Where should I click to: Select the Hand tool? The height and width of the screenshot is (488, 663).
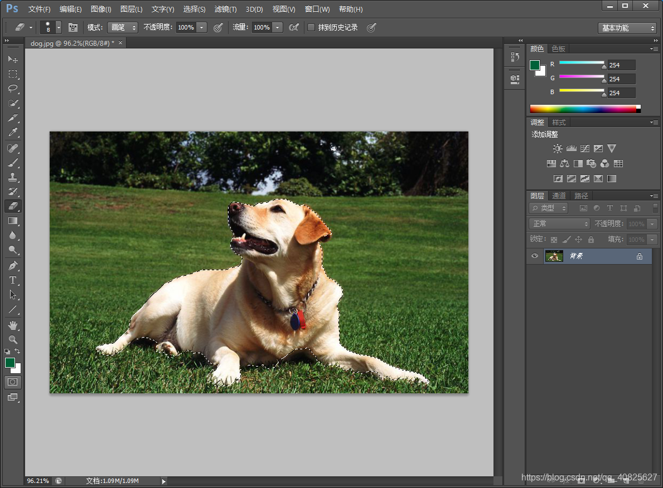coord(13,325)
